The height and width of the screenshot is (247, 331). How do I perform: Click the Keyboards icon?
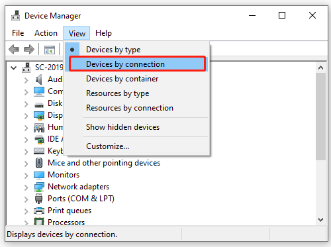tap(39, 151)
